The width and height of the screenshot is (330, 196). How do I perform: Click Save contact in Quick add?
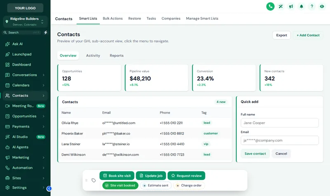coord(255,153)
